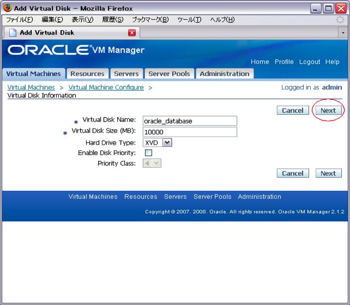Open the ツール(T) menu
350x305 pixels.
click(x=189, y=20)
